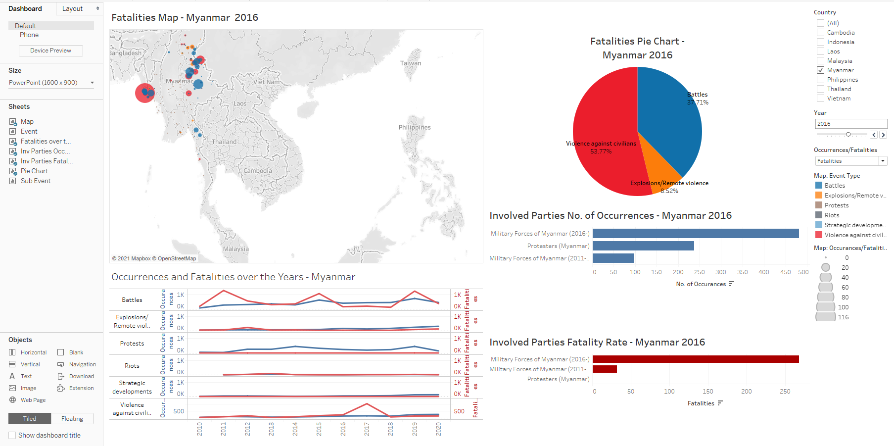This screenshot has height=446, width=894.
Task: Open the Occurrences/Fatalities dropdown
Action: 883,160
